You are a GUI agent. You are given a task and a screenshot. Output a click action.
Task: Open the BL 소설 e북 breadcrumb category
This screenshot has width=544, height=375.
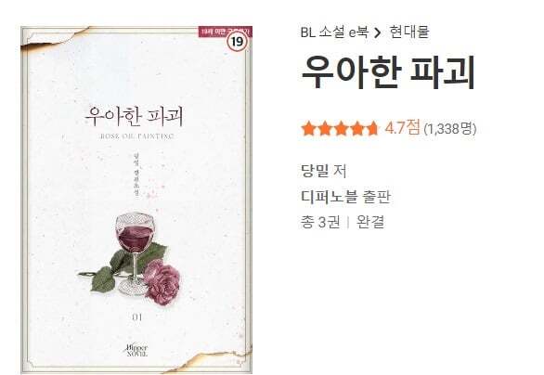(334, 32)
